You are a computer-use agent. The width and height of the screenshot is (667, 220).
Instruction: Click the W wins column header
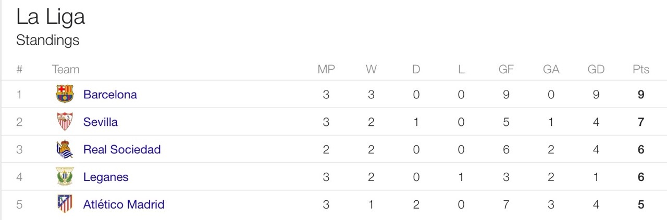tap(371, 69)
